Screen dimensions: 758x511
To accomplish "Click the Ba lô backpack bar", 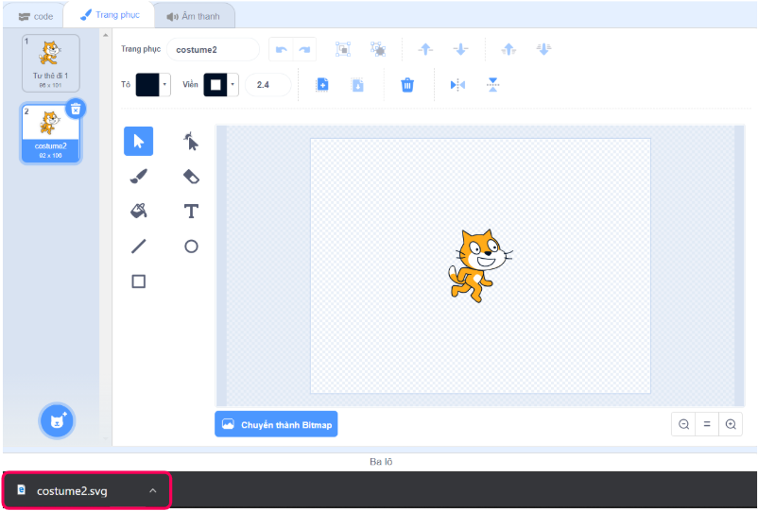I will pyautogui.click(x=380, y=462).
